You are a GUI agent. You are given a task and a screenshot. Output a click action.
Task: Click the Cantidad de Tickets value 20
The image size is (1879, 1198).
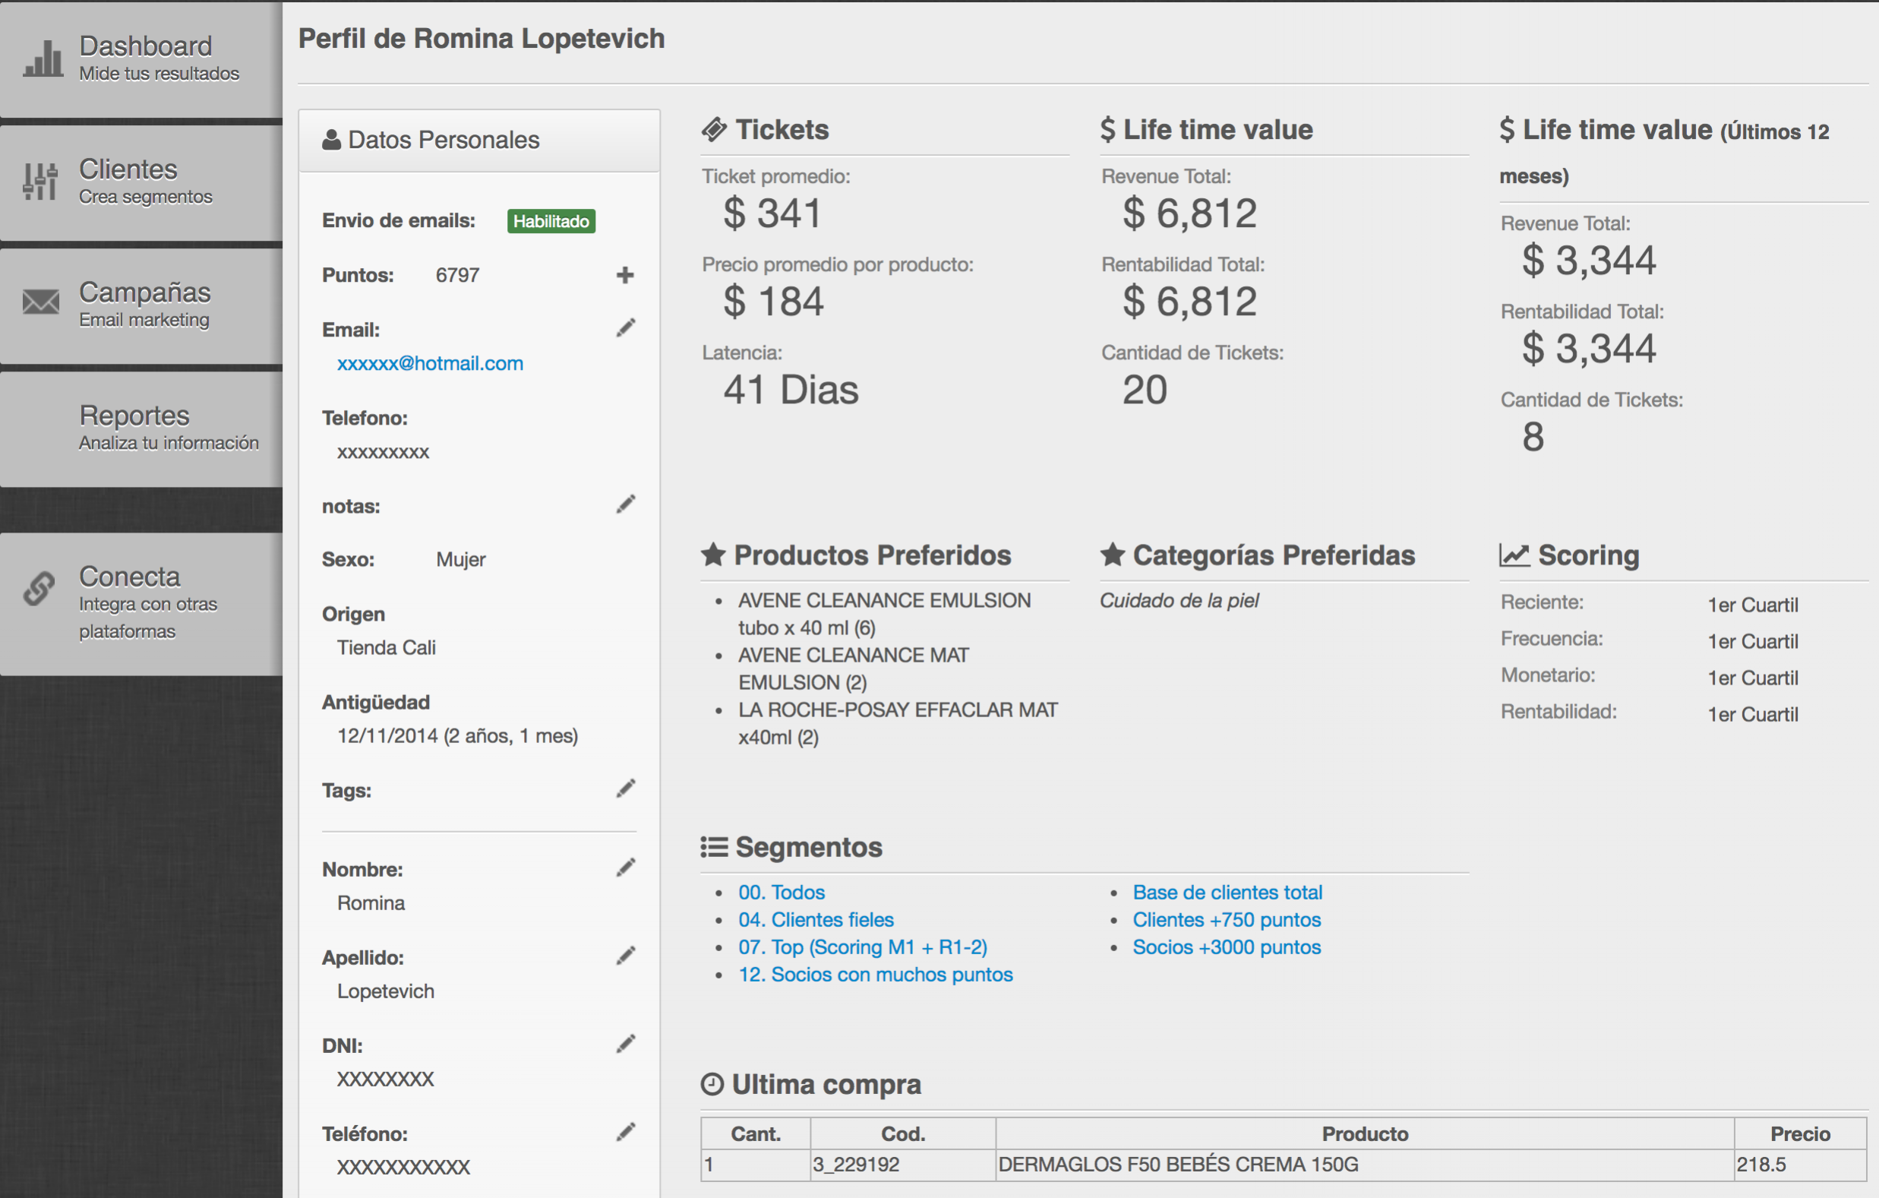click(x=1145, y=390)
